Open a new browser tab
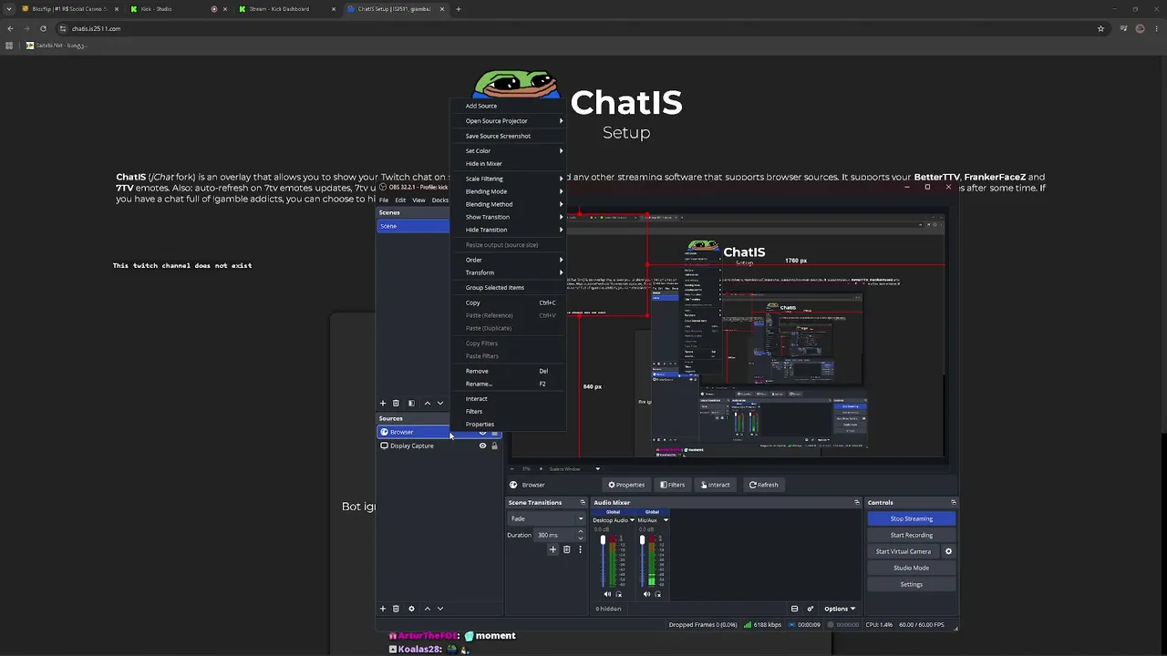1167x656 pixels. tap(458, 9)
